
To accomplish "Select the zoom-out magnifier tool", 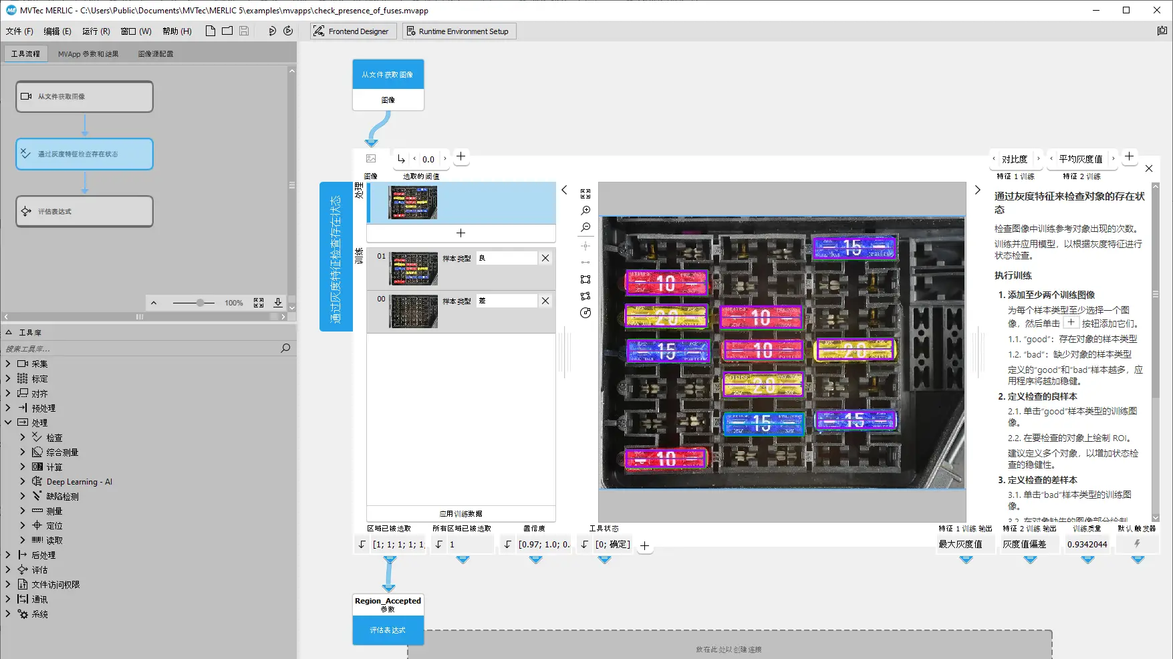I will (x=585, y=227).
